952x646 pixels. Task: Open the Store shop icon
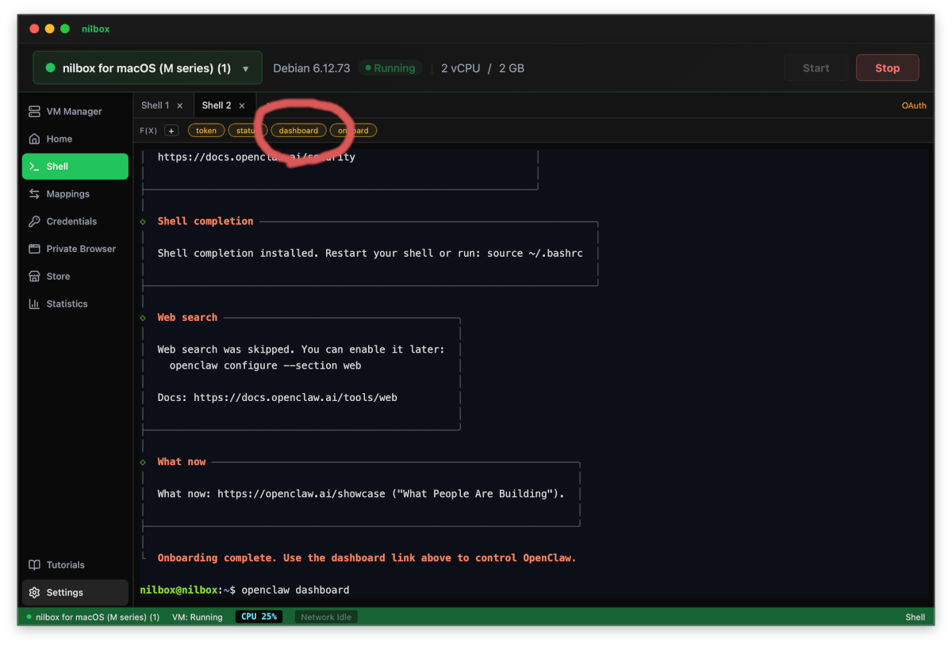pyautogui.click(x=34, y=277)
